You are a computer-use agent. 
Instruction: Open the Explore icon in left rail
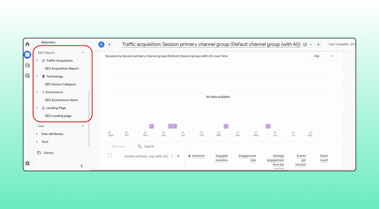coord(27,65)
